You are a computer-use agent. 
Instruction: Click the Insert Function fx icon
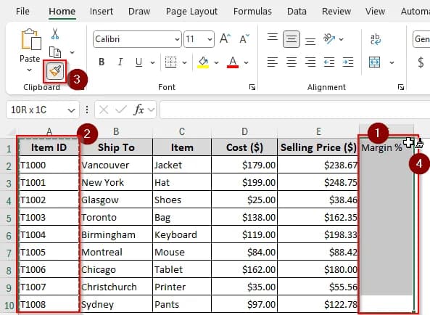[138, 110]
